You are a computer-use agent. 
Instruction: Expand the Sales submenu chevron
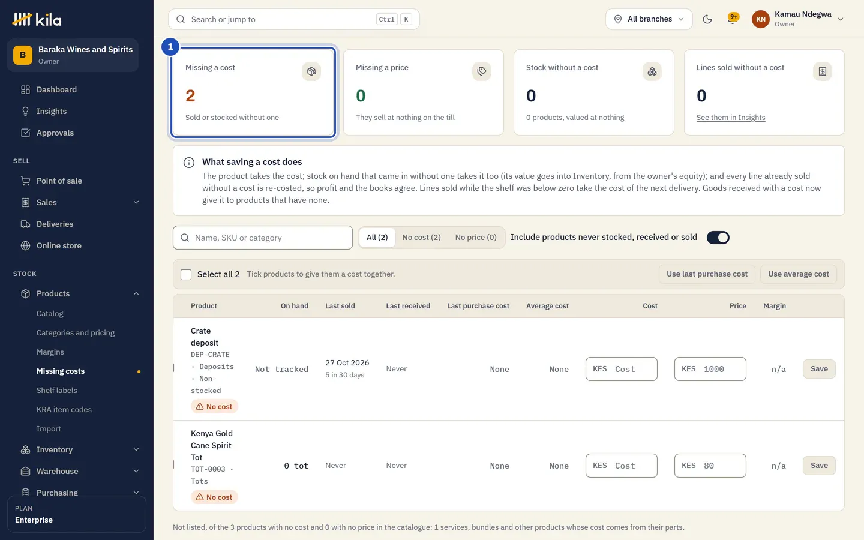[136, 202]
